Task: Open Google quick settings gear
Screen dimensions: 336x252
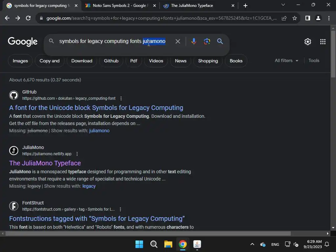Action: (x=308, y=42)
